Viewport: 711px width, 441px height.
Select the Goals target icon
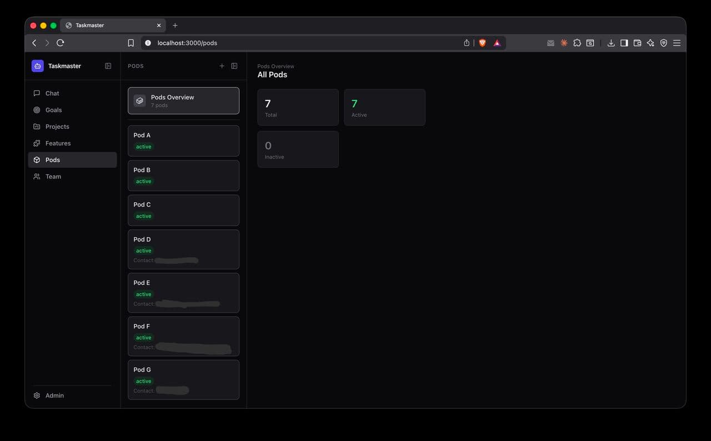(x=38, y=110)
